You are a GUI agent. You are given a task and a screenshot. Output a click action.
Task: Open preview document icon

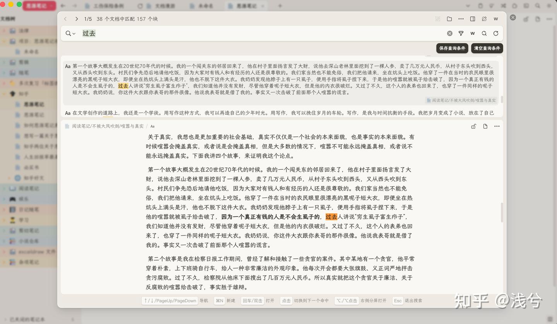pos(485,126)
